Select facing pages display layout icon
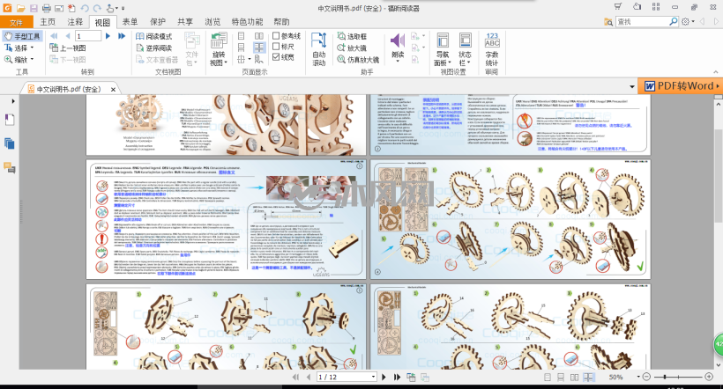Viewport: 723px width, 389px height. [x=259, y=36]
